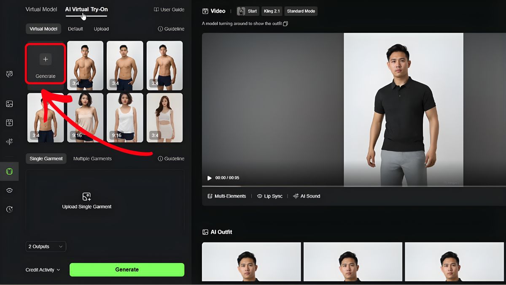Play the video preview

[x=210, y=178]
